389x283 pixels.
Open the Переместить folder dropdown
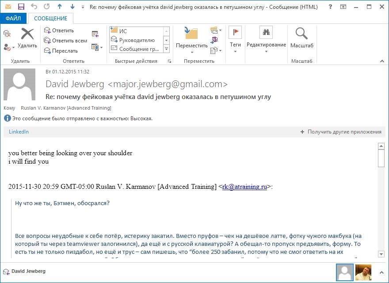pos(191,40)
